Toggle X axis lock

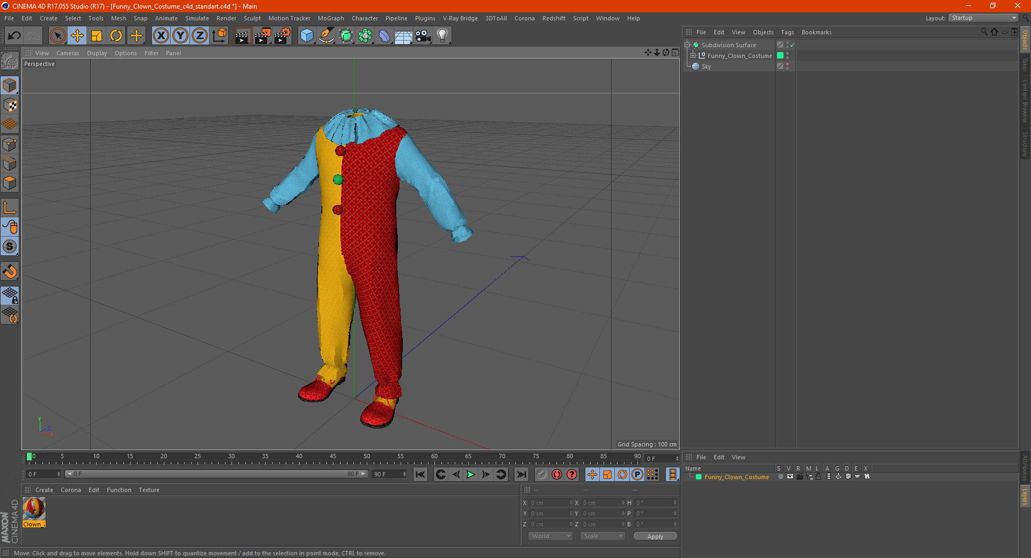click(161, 36)
